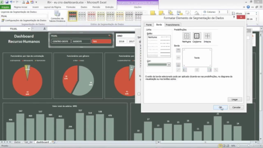Open Conexões da Tabela Dinâmica

[x=57, y=16]
